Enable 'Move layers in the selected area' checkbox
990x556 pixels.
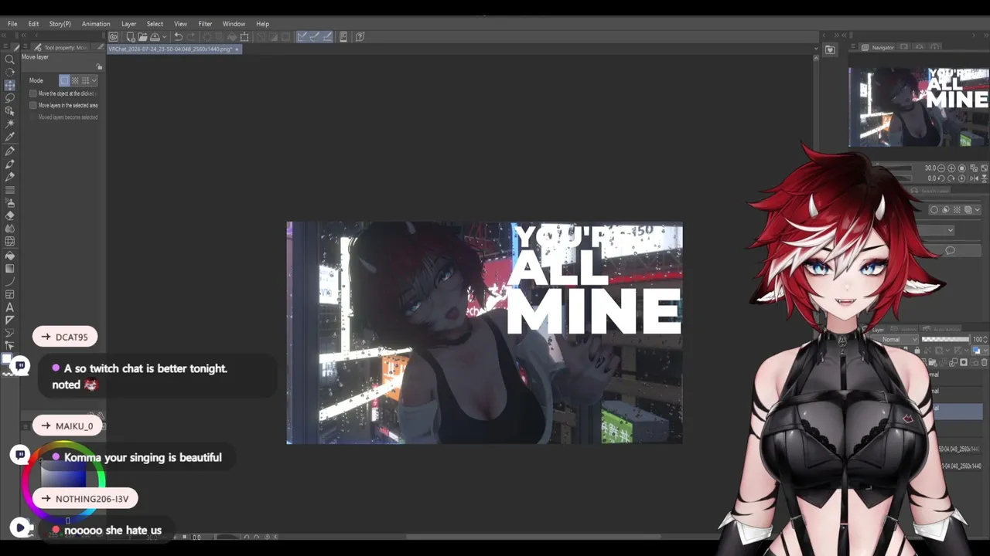tap(33, 105)
